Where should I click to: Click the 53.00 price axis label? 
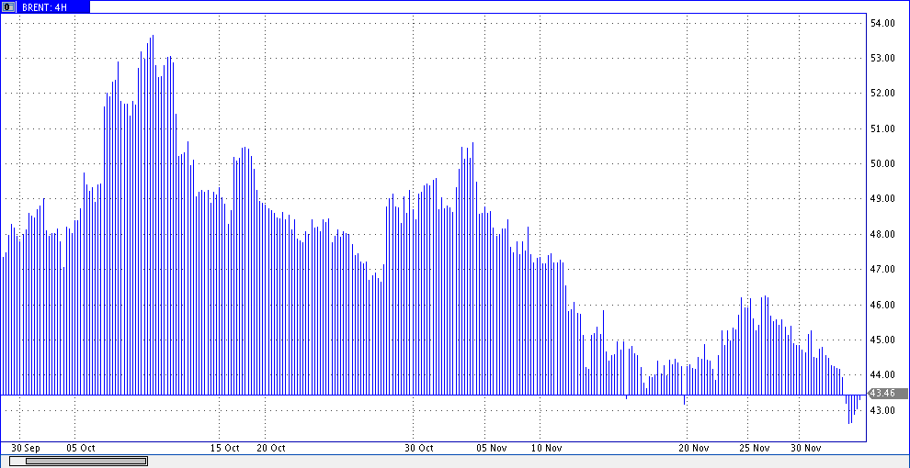(x=882, y=58)
